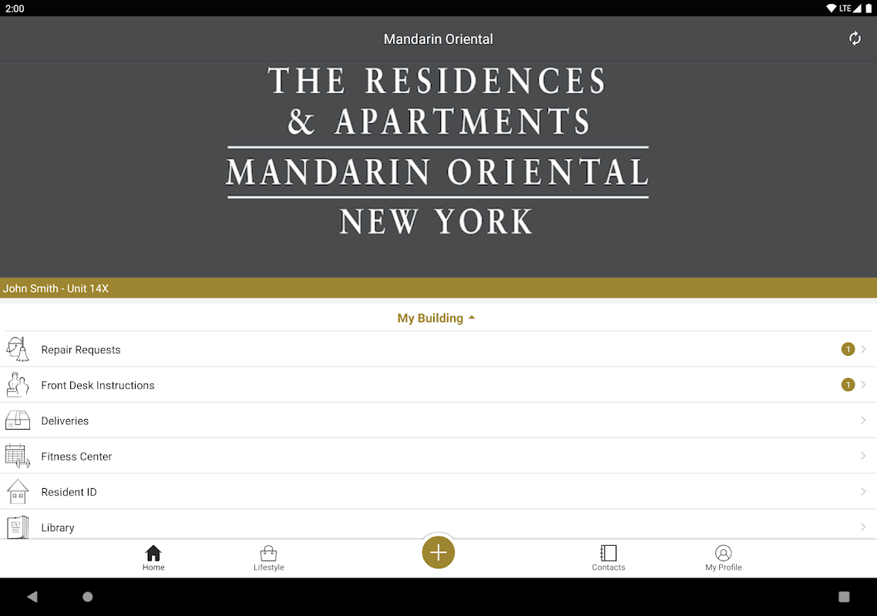This screenshot has width=877, height=616.
Task: Open the Deliveries row chevron
Action: coord(863,420)
